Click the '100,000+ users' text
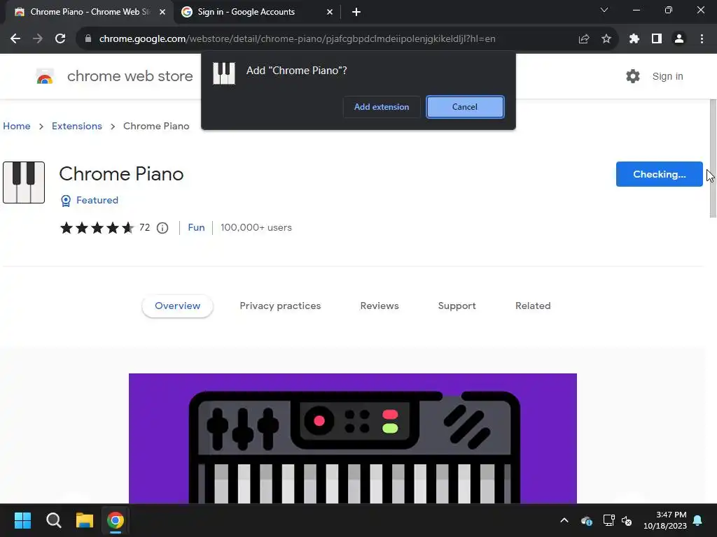Viewport: 717px width, 537px height. point(256,227)
